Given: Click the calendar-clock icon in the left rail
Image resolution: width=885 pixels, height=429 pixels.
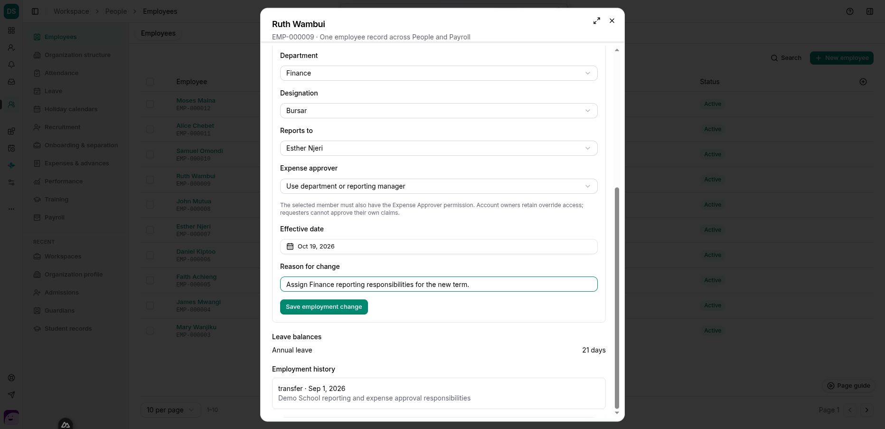Looking at the screenshot, I should (11, 148).
